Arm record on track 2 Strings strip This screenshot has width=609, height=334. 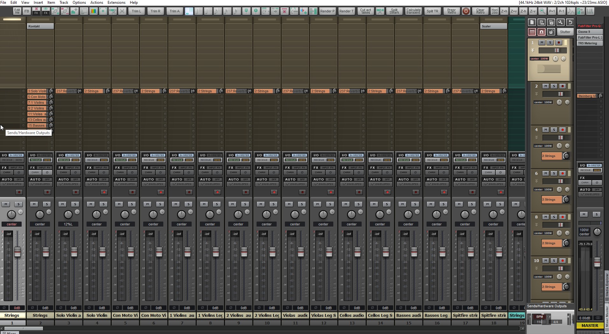click(47, 192)
